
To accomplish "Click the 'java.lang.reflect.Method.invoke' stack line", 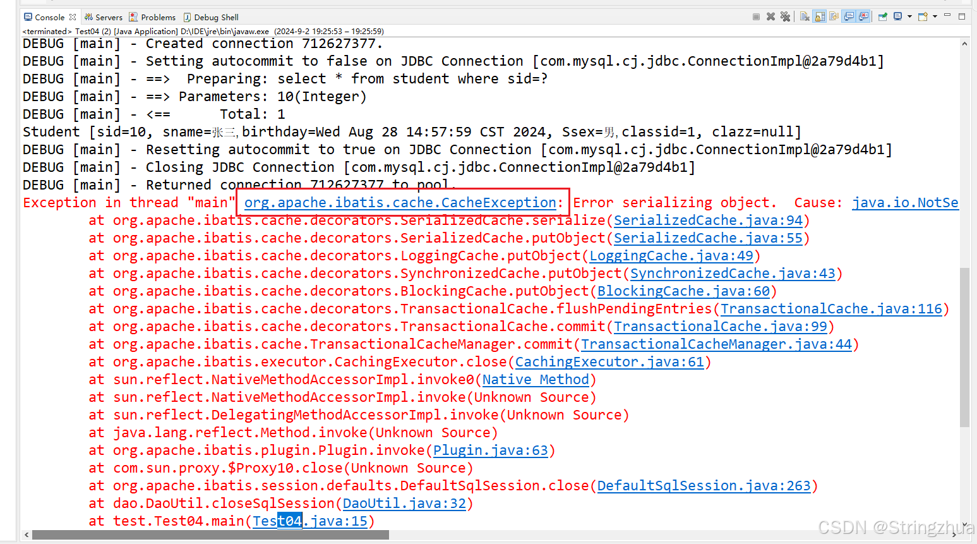I will click(x=293, y=433).
